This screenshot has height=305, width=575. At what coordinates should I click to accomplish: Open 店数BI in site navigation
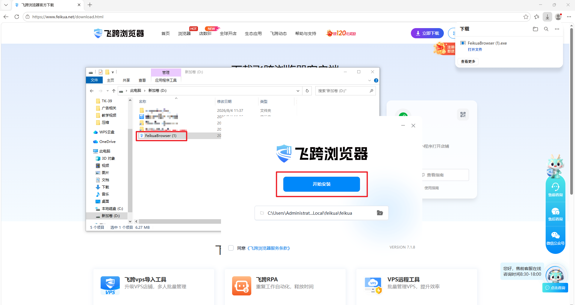[x=205, y=33]
